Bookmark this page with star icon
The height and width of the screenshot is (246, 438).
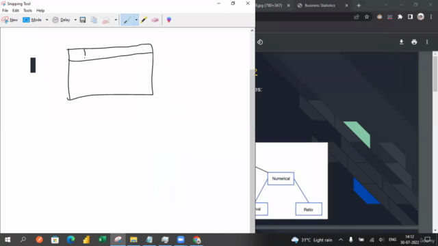tap(367, 17)
